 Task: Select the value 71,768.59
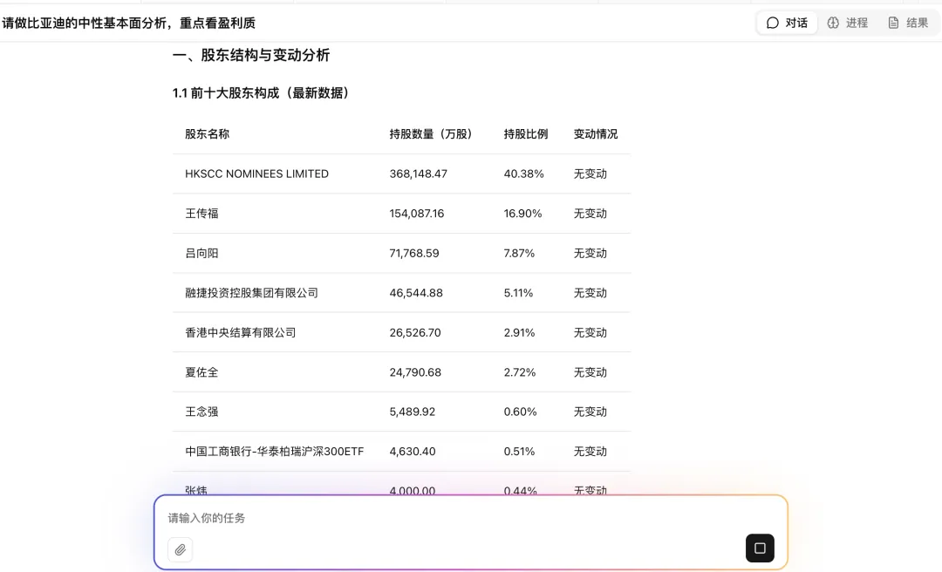(414, 253)
